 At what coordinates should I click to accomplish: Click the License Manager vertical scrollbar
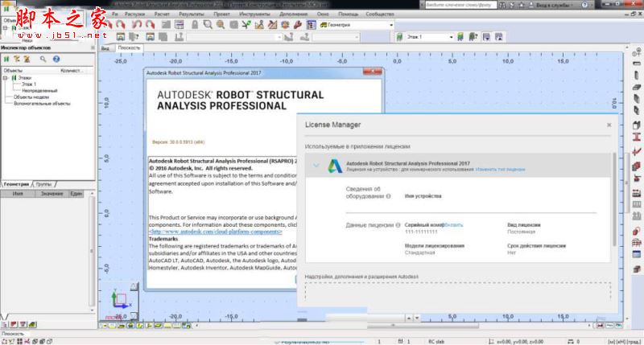click(x=614, y=199)
